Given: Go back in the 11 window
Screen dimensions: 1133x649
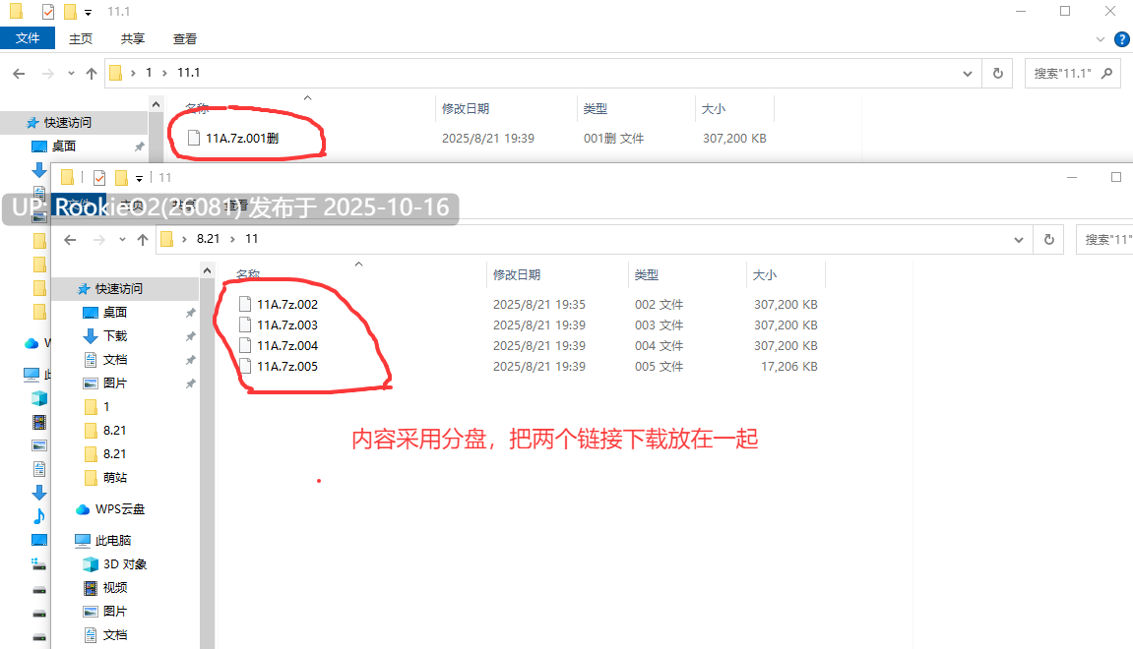Looking at the screenshot, I should coord(70,239).
